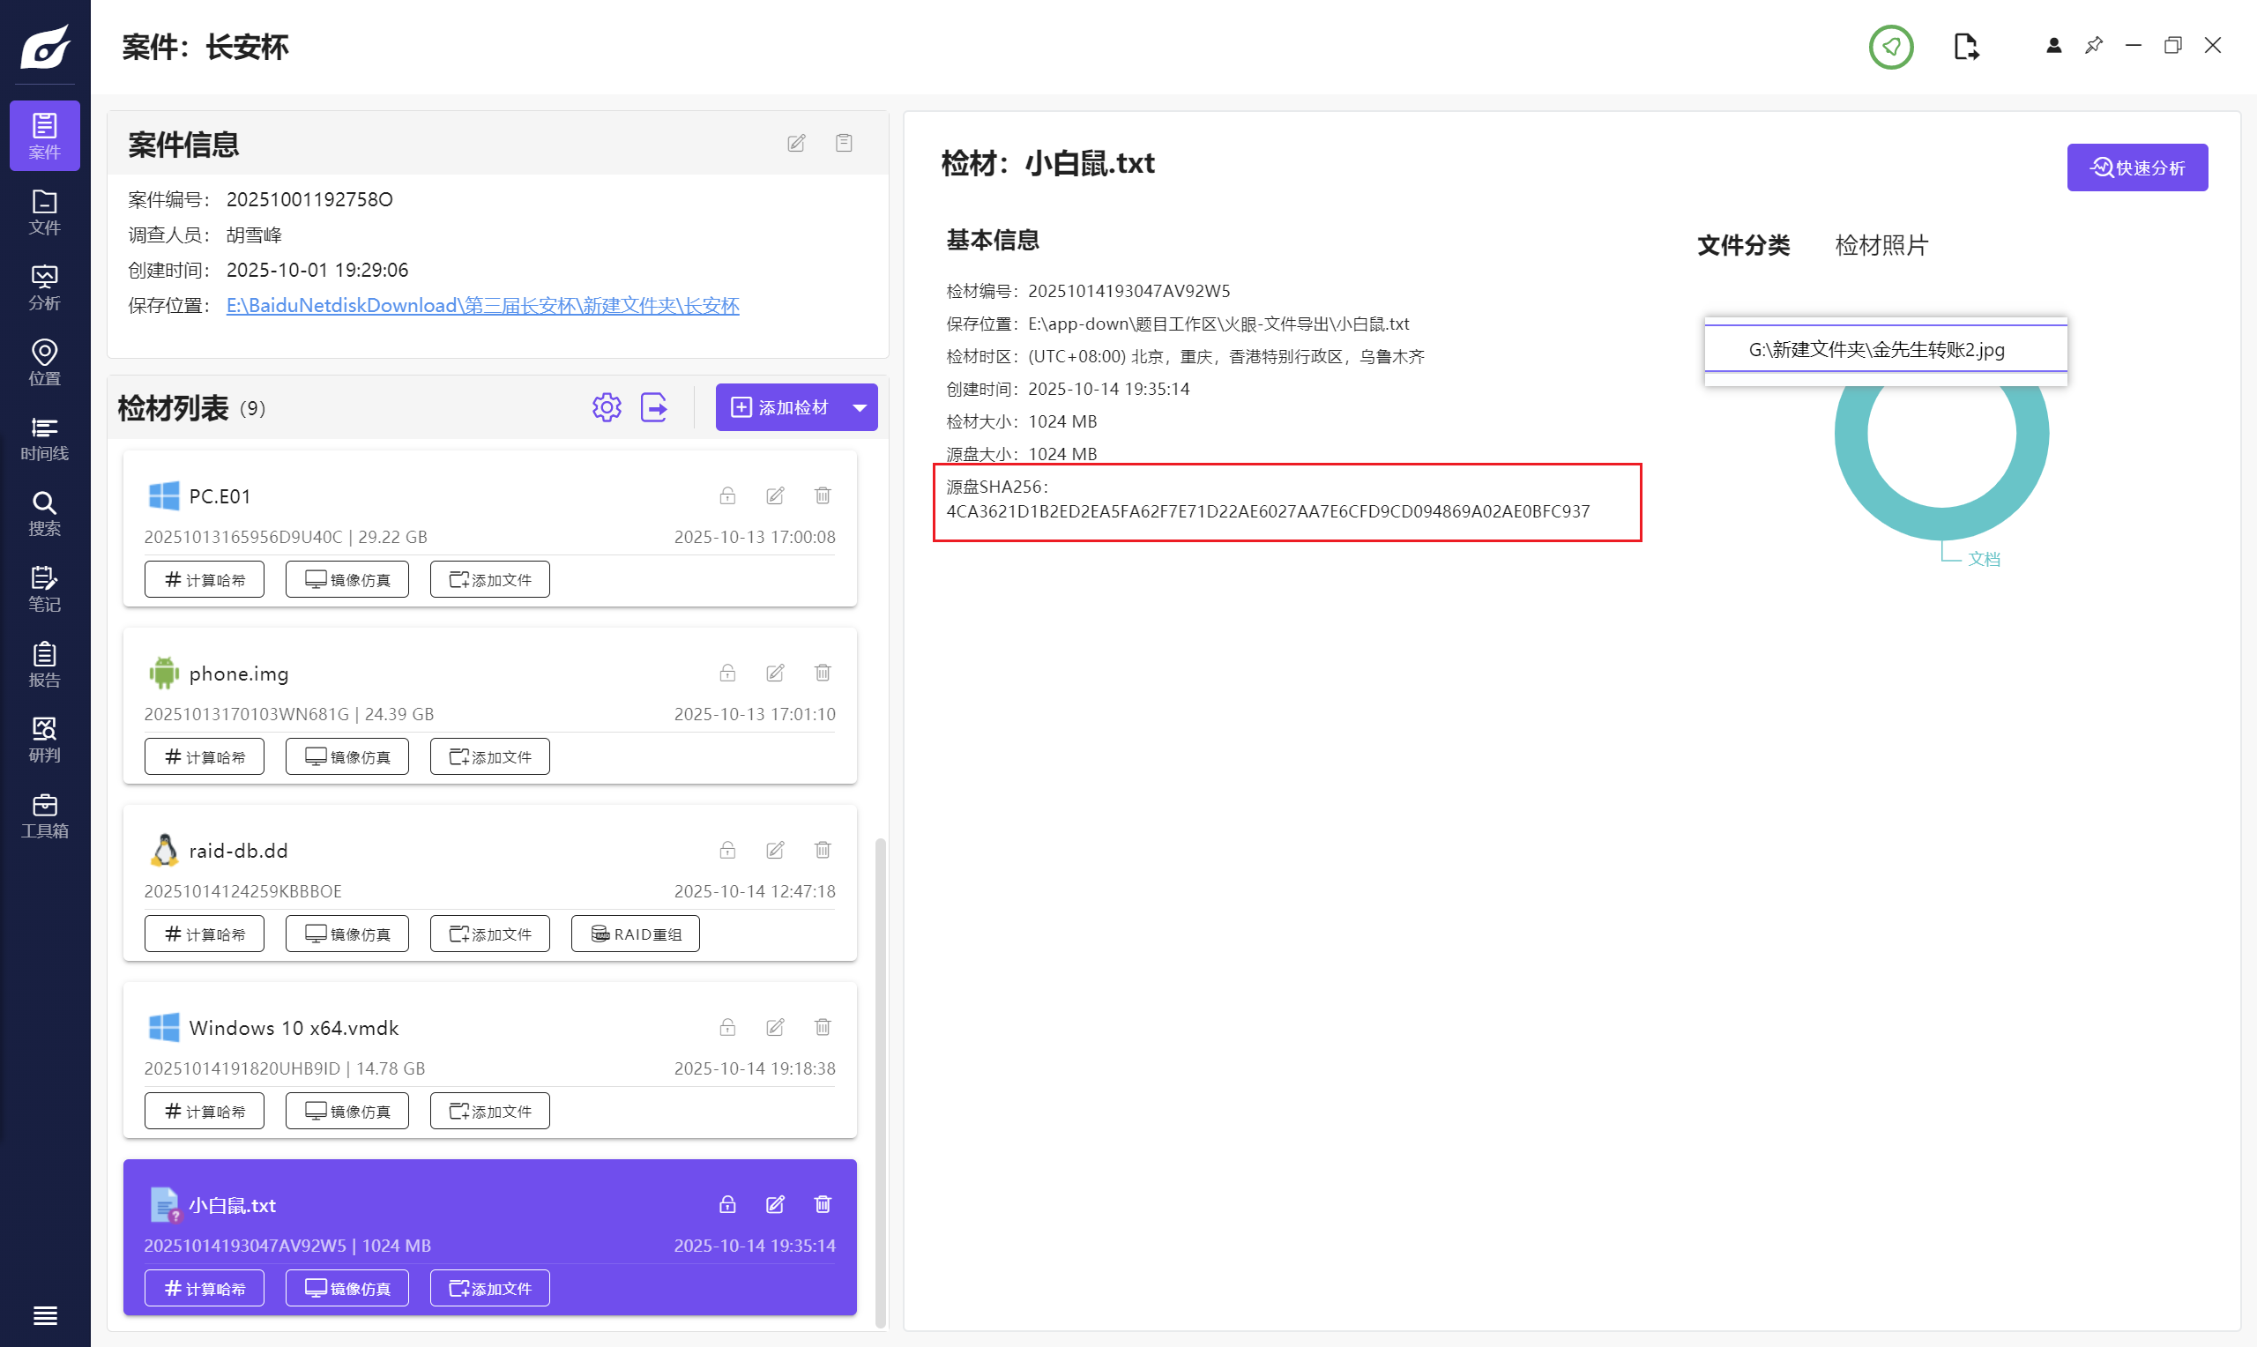Viewport: 2257px width, 1347px height.
Task: Open the user account menu icon
Action: click(x=2052, y=45)
